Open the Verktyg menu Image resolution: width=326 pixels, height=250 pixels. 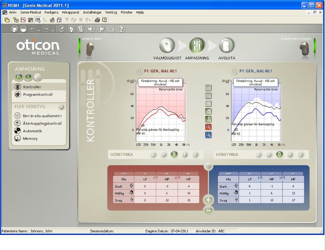(x=111, y=12)
